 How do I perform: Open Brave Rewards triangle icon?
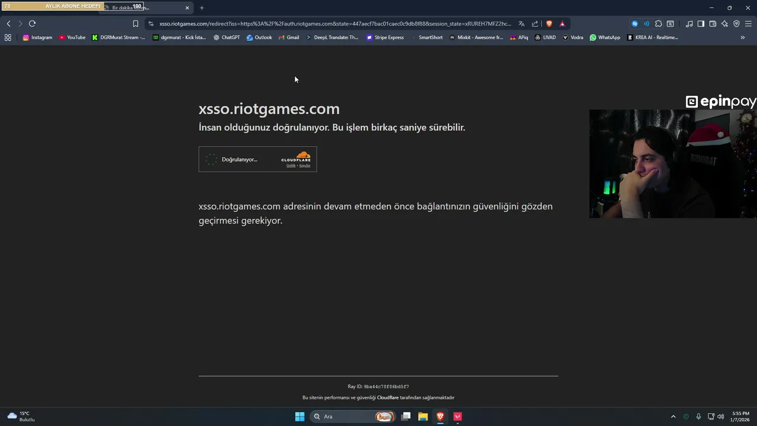click(x=562, y=24)
